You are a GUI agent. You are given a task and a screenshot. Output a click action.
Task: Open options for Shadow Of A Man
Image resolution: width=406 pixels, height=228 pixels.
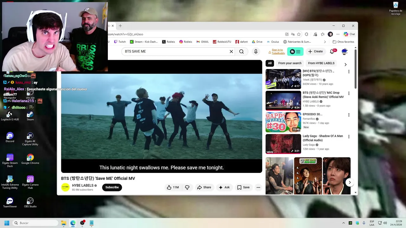349,136
